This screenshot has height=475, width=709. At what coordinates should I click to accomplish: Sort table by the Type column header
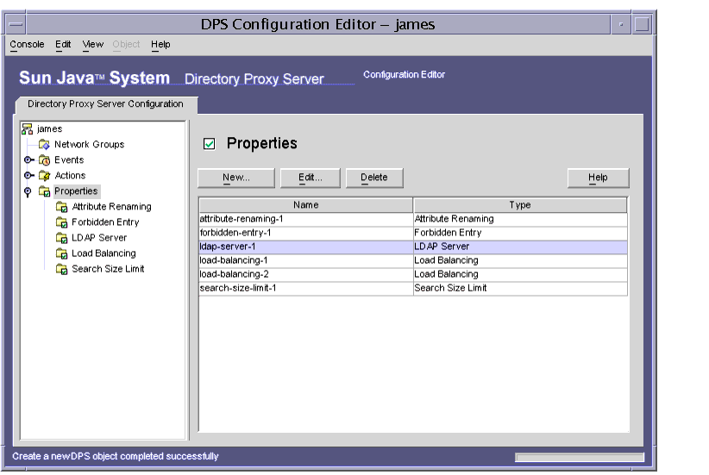tap(520, 204)
